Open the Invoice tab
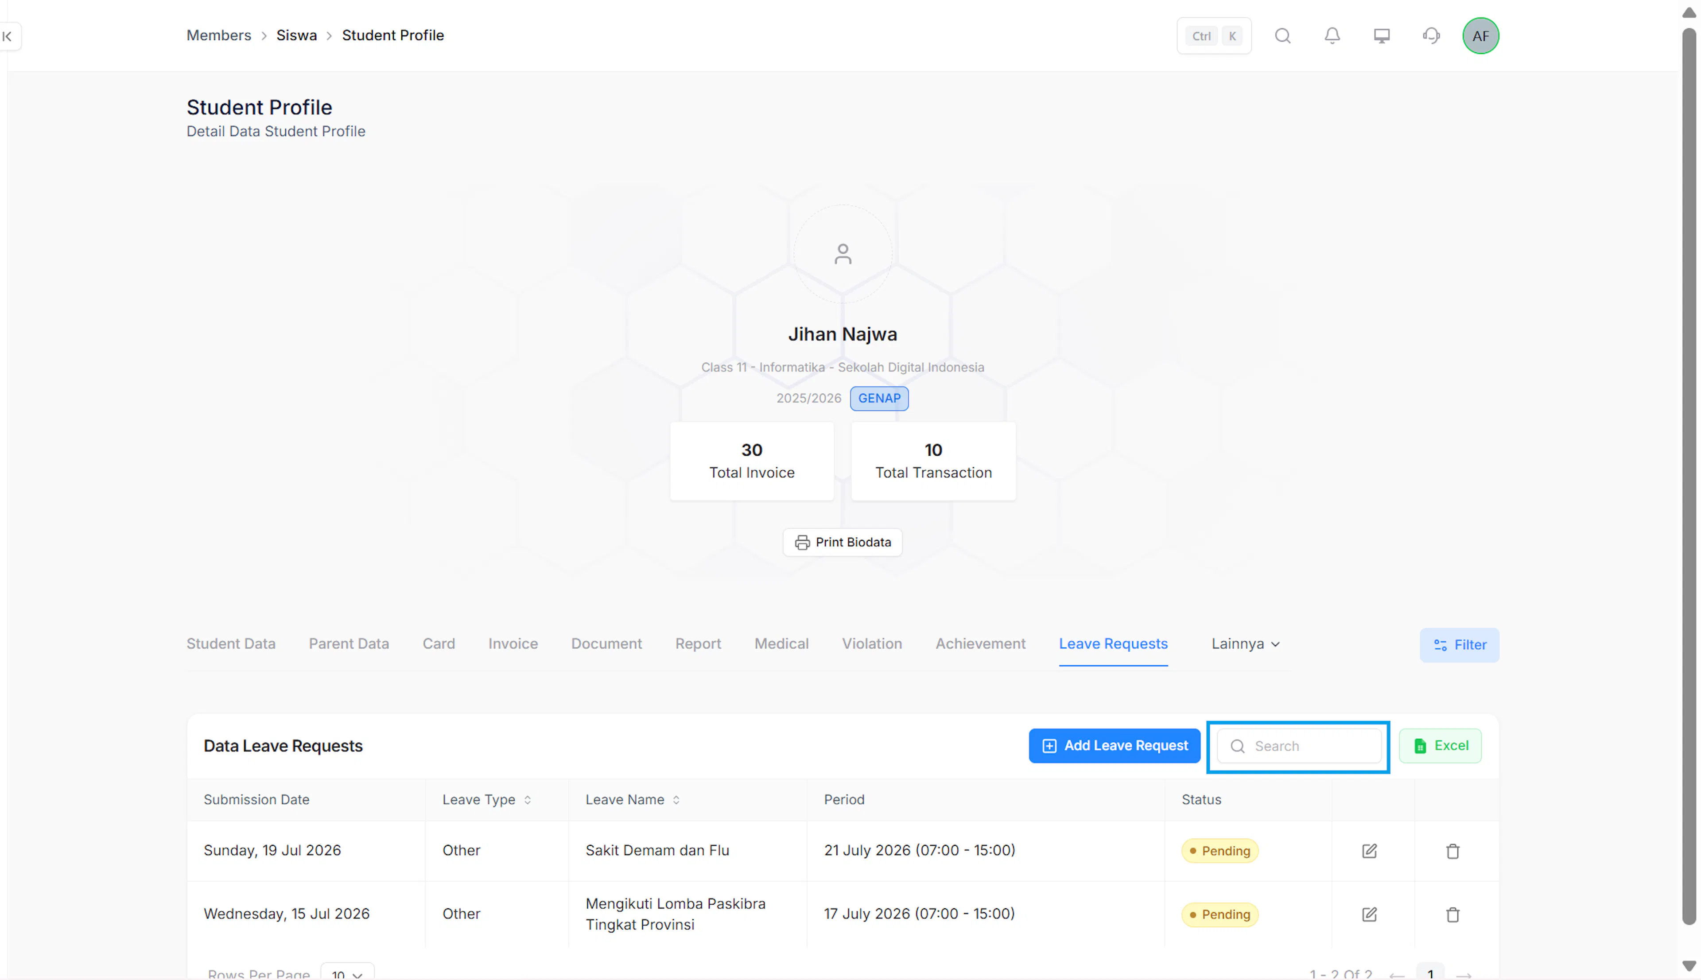The height and width of the screenshot is (980, 1701). 513,643
